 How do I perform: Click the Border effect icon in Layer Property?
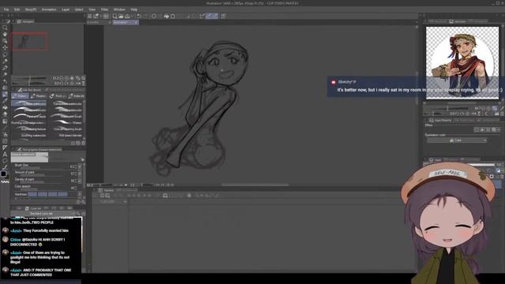(477, 129)
